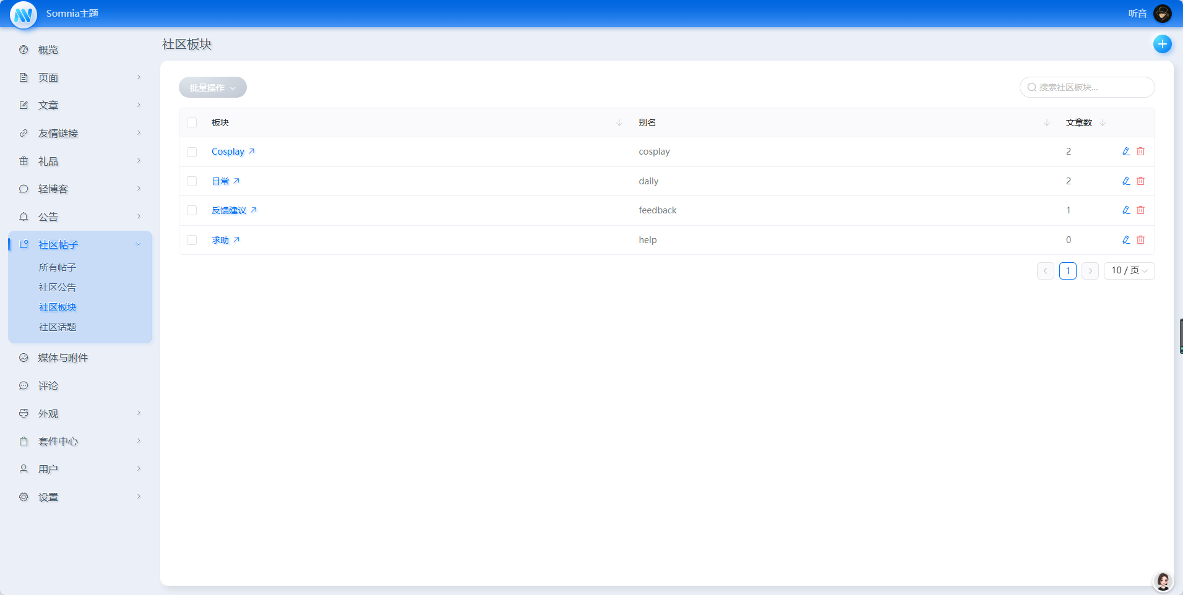Screen dimensions: 1183x595
Task: Open the user avatar in top bar
Action: pos(1162,14)
